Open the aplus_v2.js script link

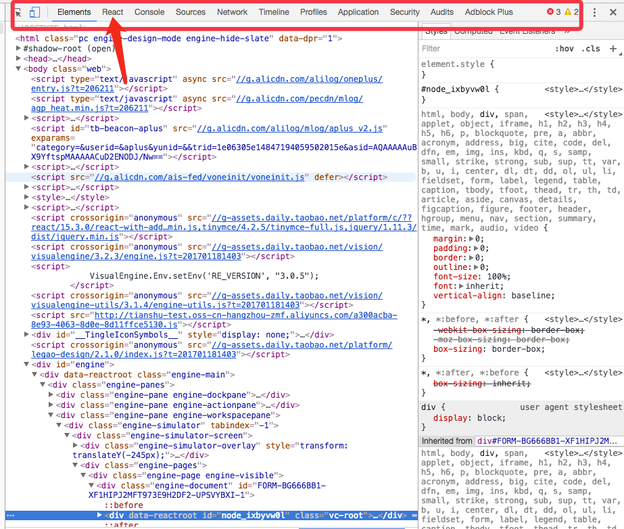(290, 129)
